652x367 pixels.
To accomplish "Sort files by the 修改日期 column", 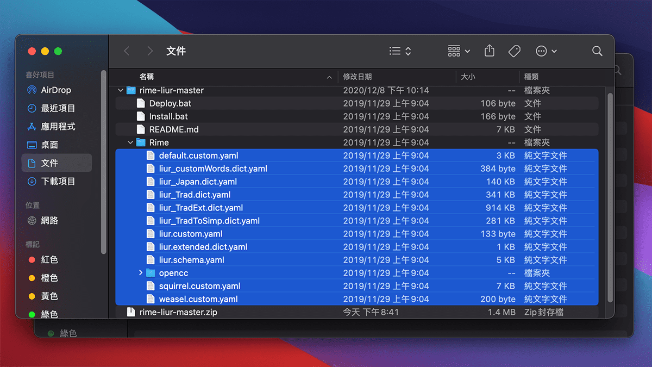I will [358, 77].
